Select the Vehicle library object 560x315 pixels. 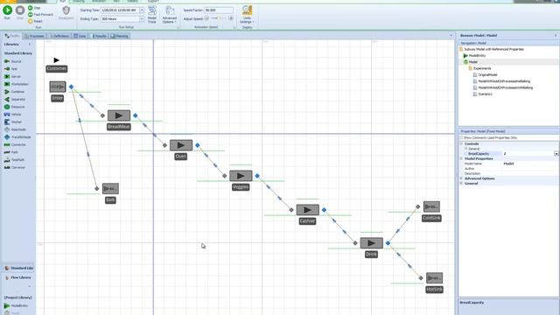(x=13, y=115)
